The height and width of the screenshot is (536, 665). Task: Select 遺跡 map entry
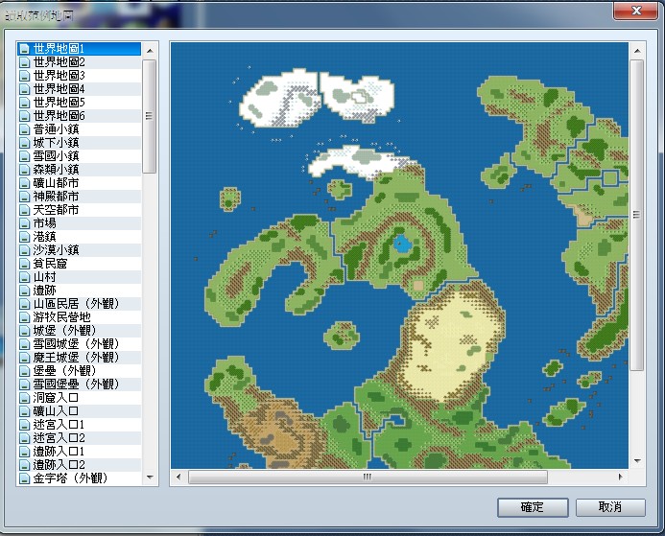[x=80, y=291]
